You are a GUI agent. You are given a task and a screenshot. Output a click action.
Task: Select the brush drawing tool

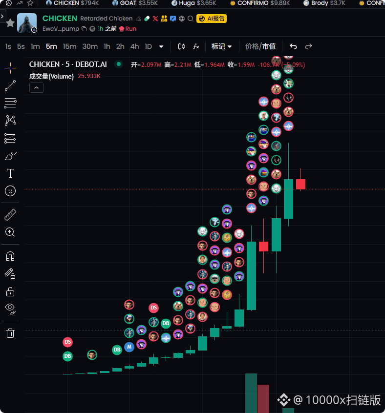coord(10,156)
